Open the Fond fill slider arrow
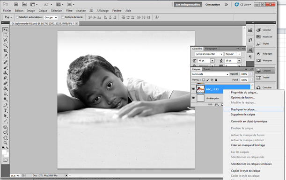The image size is (286, 180). pyautogui.click(x=250, y=80)
